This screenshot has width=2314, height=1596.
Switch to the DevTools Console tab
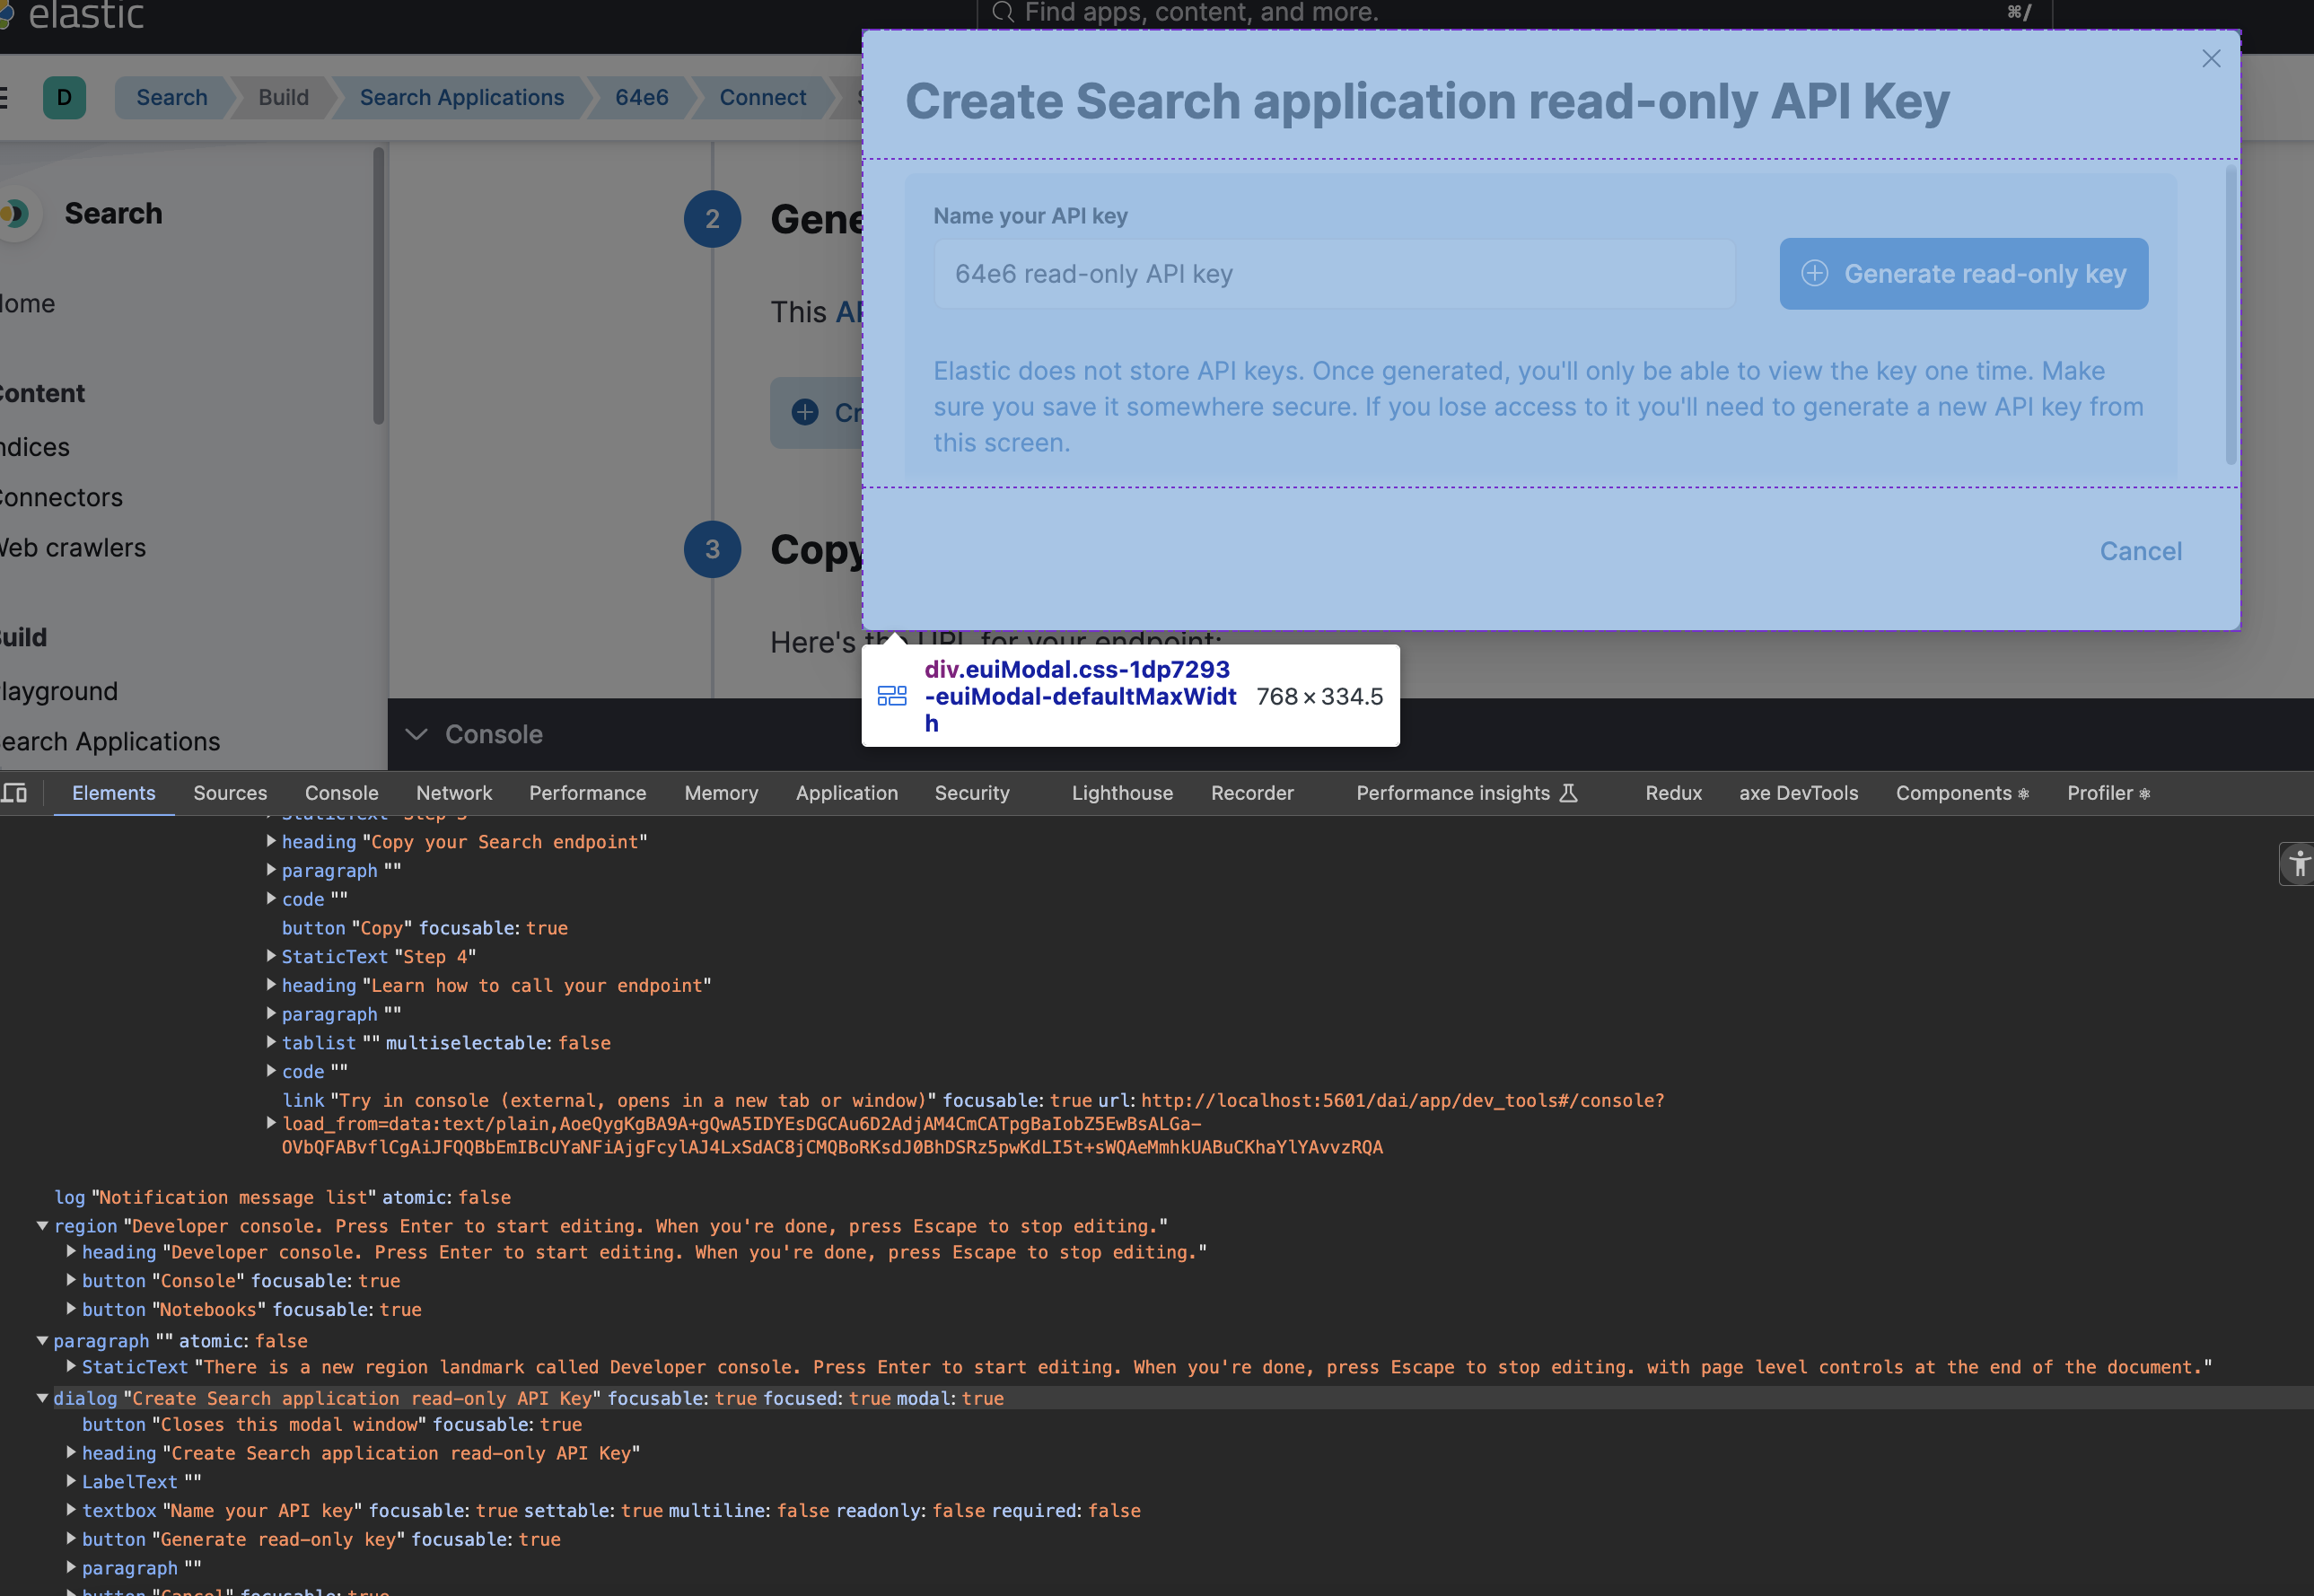coord(341,793)
